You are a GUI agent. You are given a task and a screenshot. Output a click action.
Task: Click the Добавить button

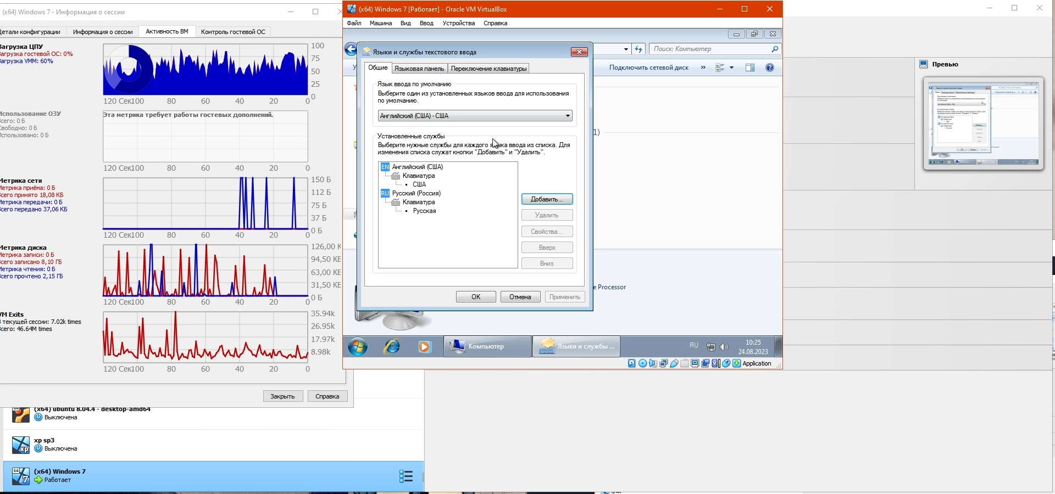pyautogui.click(x=547, y=199)
